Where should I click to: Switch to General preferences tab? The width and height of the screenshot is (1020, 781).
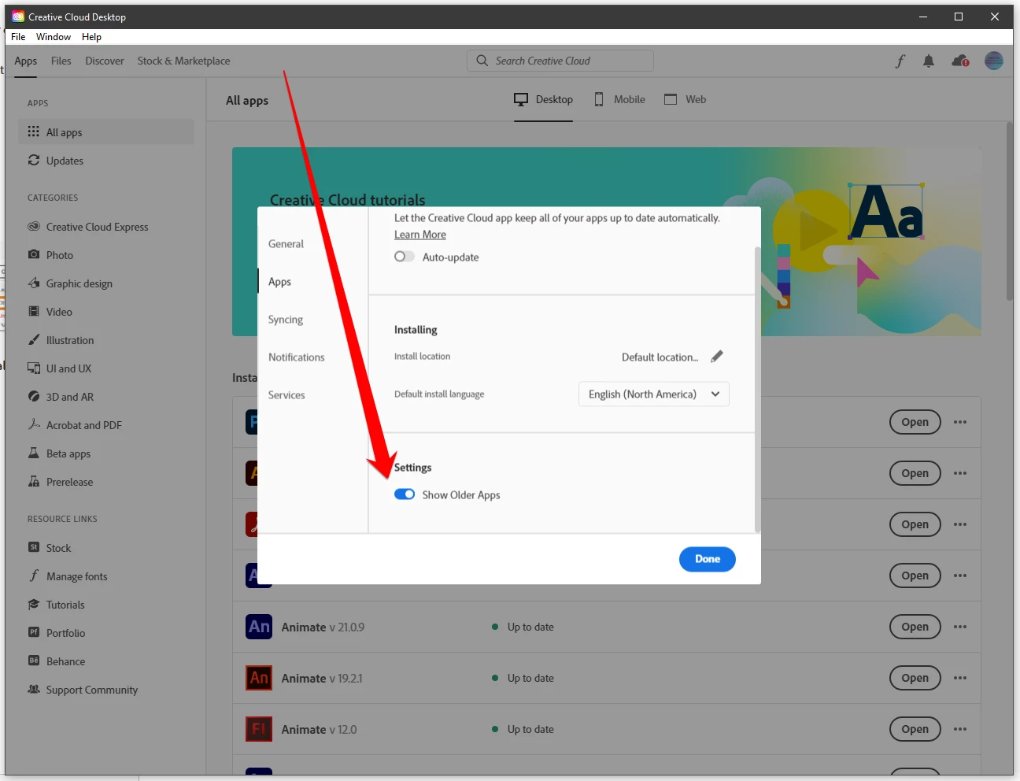286,244
